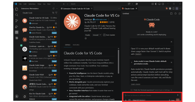The height and width of the screenshot is (102, 195).
Task: Open the Selection menu
Action: coord(32,4)
